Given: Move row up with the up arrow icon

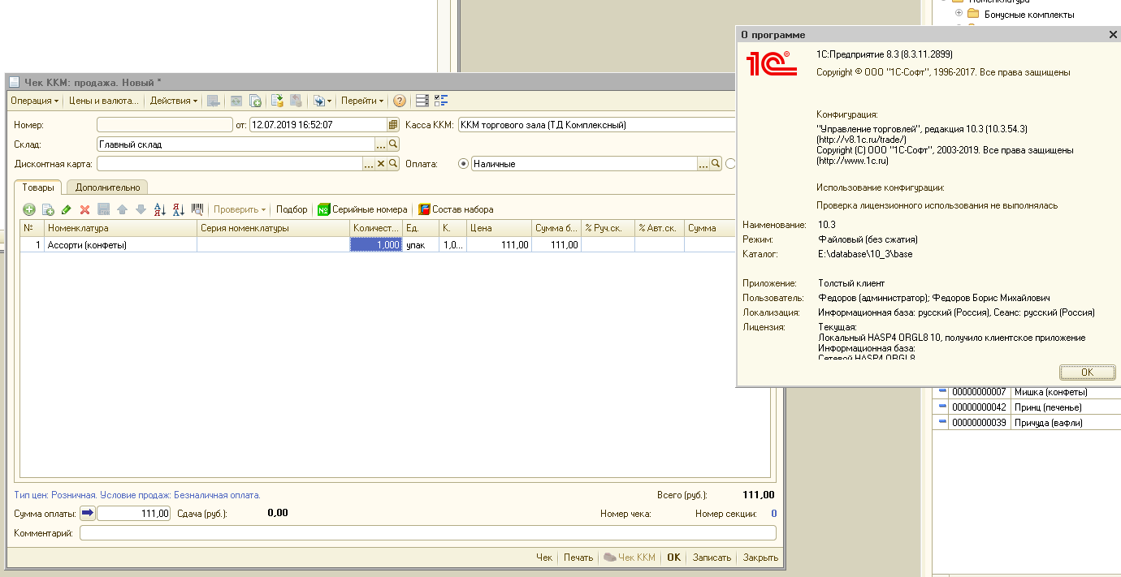Looking at the screenshot, I should pos(122,209).
